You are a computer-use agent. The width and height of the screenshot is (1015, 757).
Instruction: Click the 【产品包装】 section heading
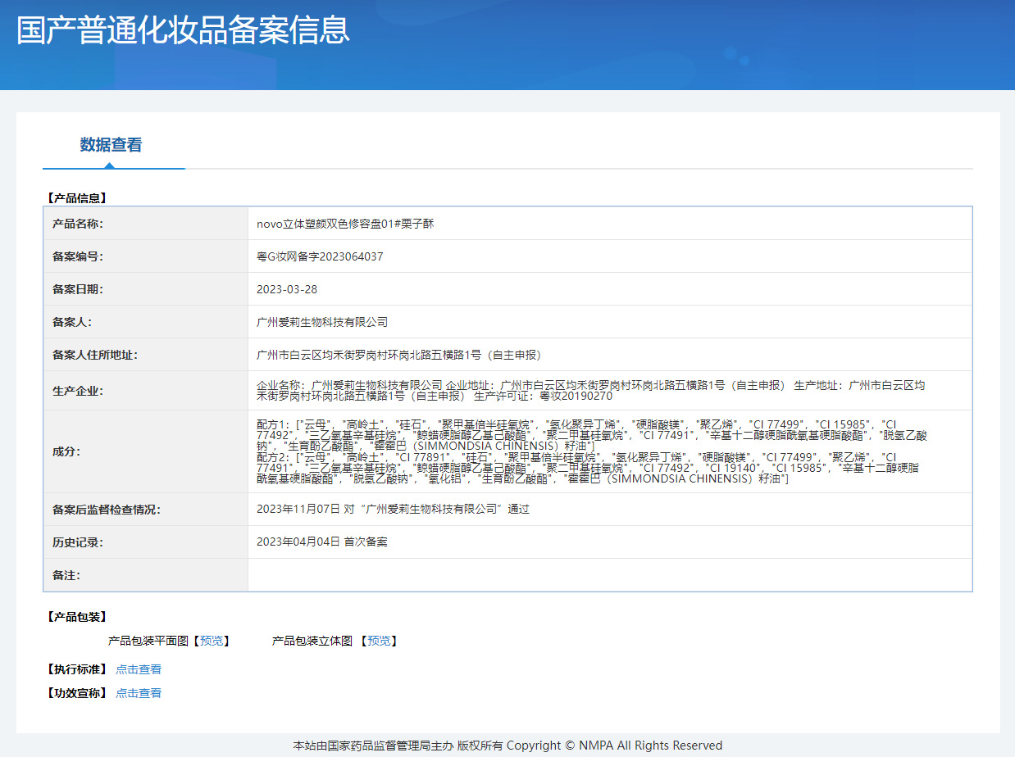click(77, 617)
